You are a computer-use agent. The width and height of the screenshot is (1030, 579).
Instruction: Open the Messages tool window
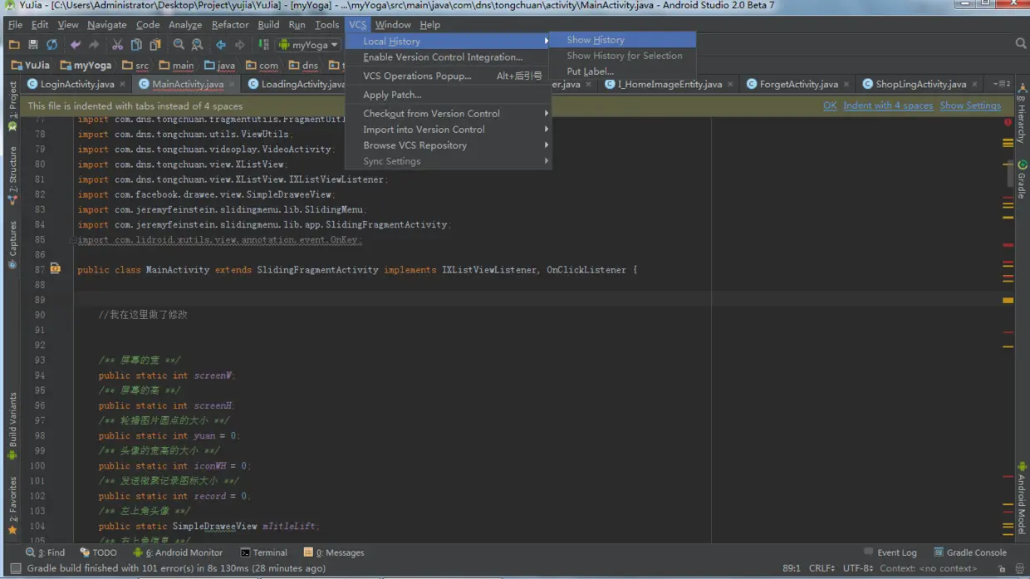click(x=334, y=552)
